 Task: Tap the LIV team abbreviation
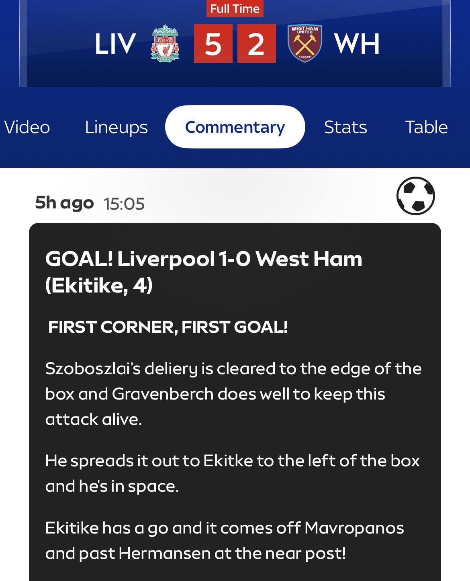point(115,43)
